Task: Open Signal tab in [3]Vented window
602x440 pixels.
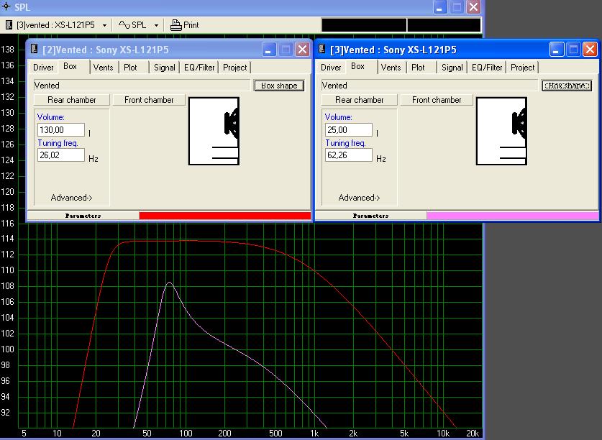Action: (452, 68)
